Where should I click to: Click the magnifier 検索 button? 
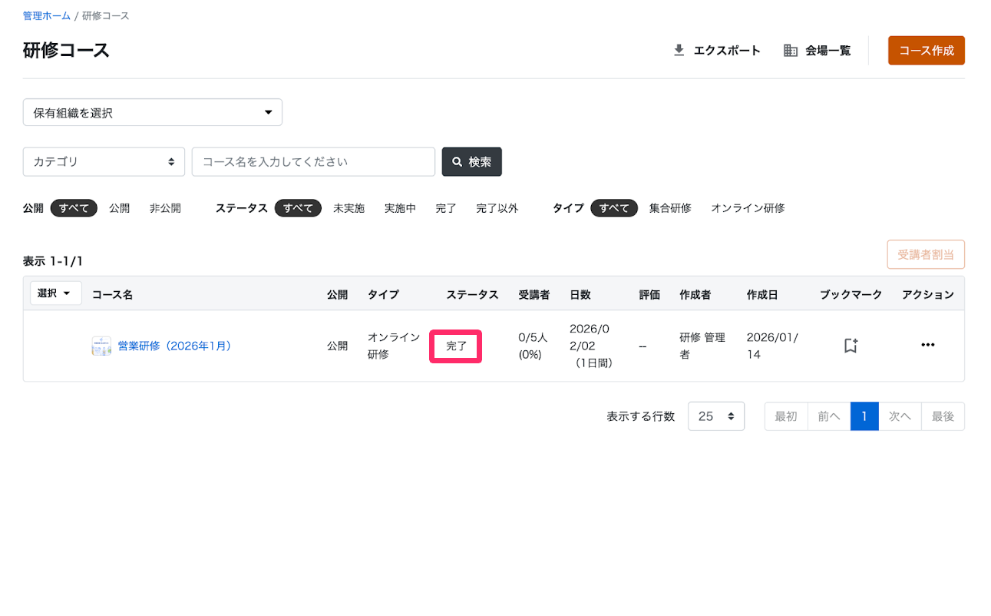click(x=472, y=162)
